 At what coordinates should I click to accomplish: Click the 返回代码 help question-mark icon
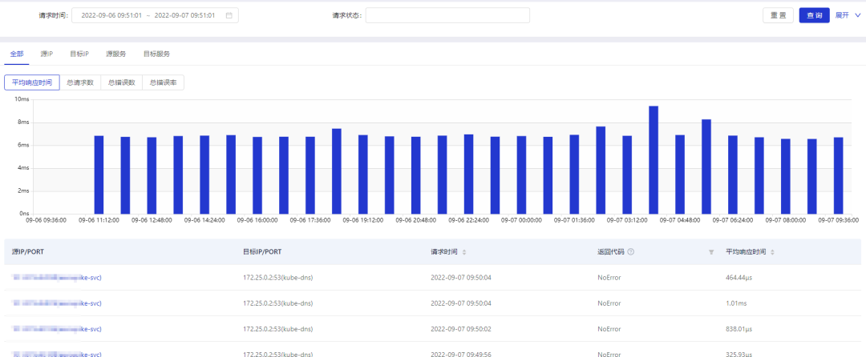click(x=631, y=252)
